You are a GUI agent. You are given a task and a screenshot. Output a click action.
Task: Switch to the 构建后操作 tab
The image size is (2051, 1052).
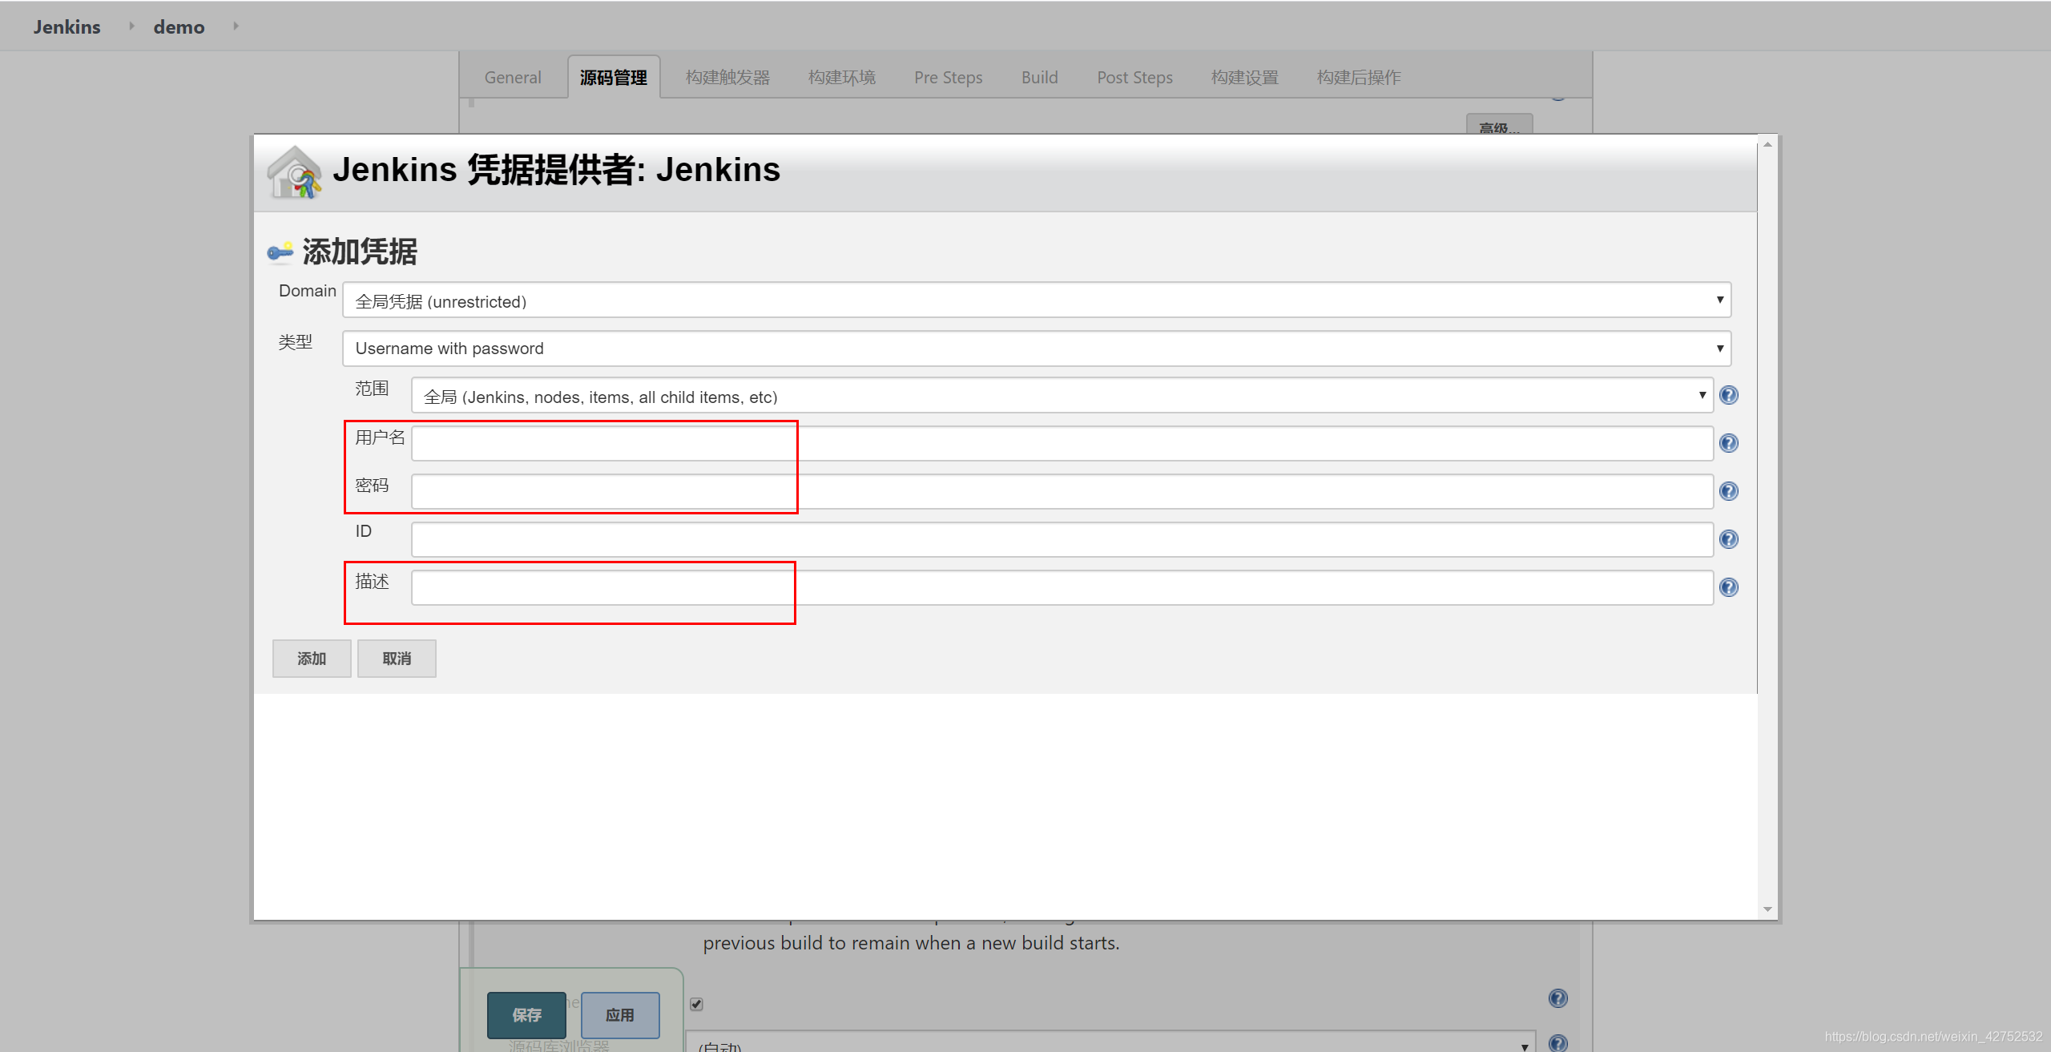pos(1359,78)
